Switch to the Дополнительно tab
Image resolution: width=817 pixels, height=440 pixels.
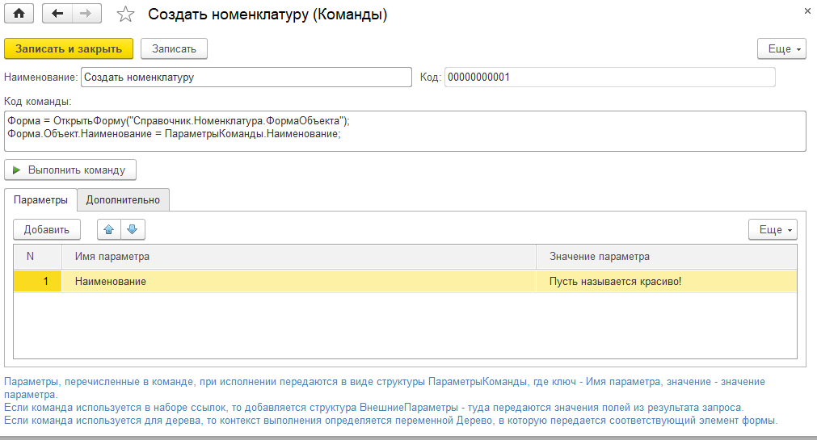click(x=123, y=200)
